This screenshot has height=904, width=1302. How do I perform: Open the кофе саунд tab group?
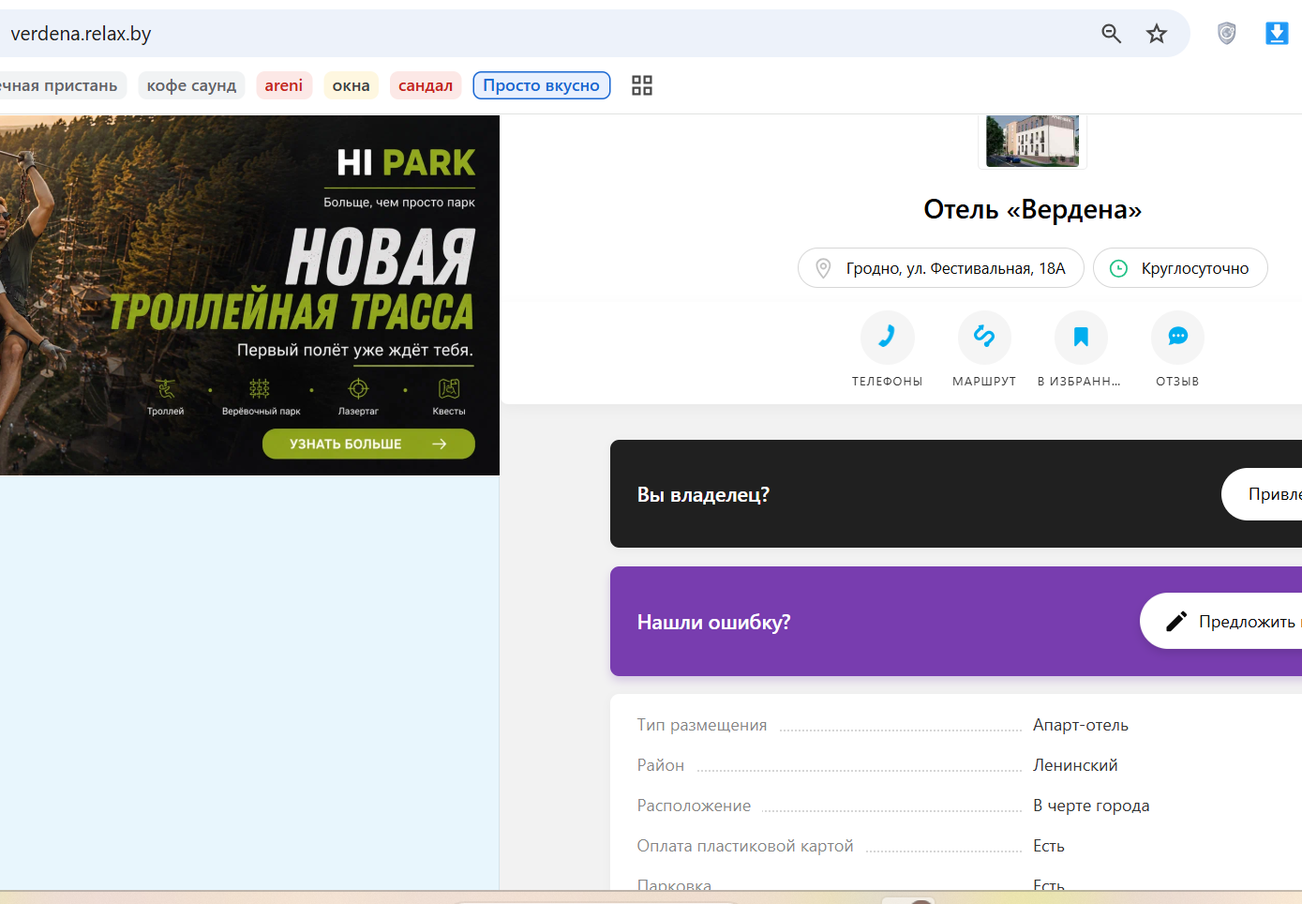tap(191, 85)
